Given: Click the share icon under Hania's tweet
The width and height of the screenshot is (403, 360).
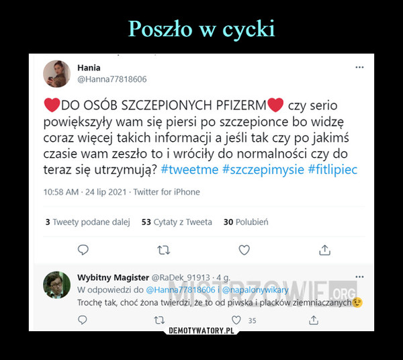Looking at the screenshot, I should coord(324,250).
